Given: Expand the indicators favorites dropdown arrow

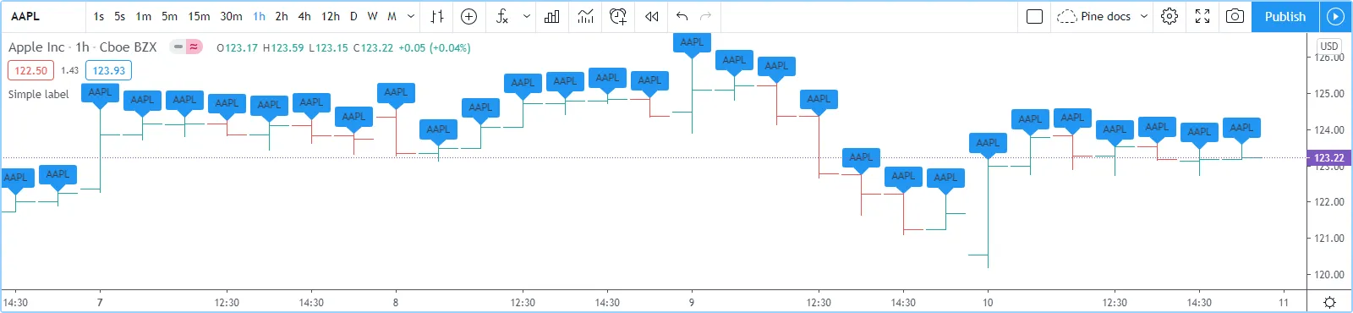Looking at the screenshot, I should [x=527, y=16].
